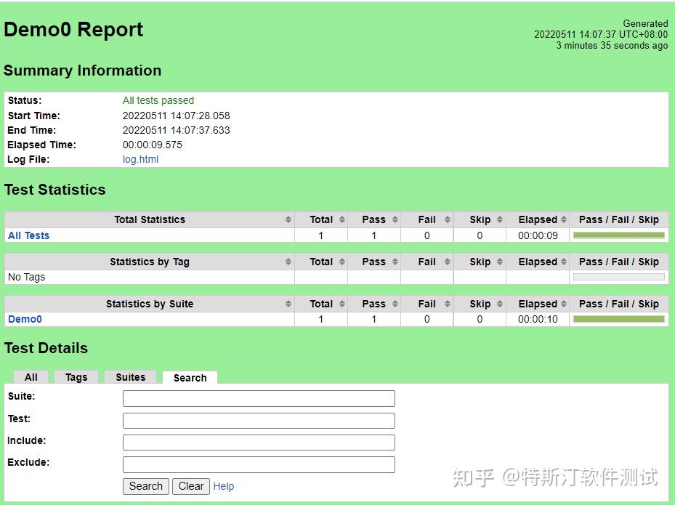Click the All Tests pass/fail bar
The width and height of the screenshot is (675, 505).
click(x=618, y=235)
